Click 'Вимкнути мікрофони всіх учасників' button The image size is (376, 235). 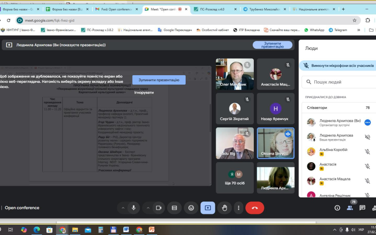coord(339,65)
